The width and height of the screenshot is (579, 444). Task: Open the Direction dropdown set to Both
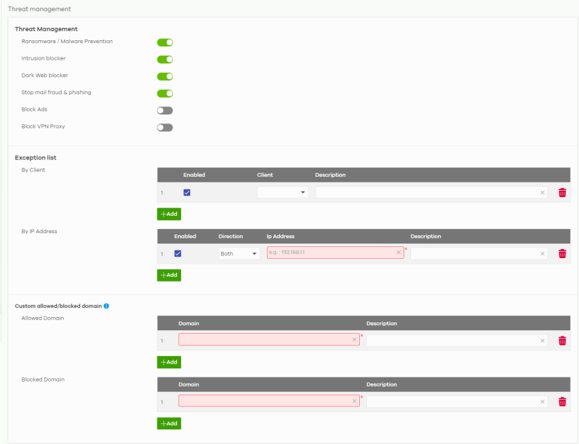239,254
